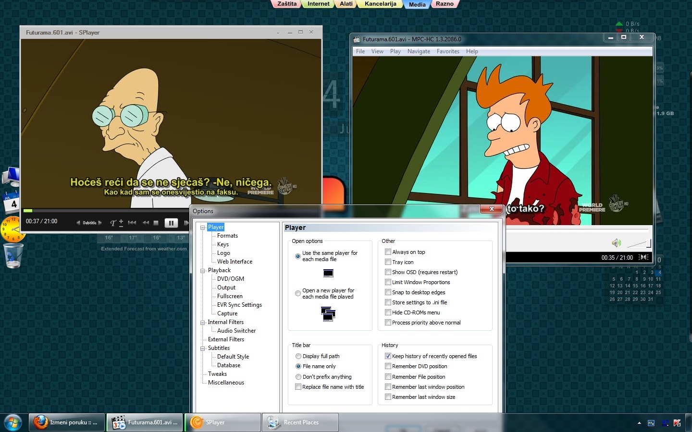
Task: Adjust the MPC-HC volume slider
Action: (x=639, y=244)
